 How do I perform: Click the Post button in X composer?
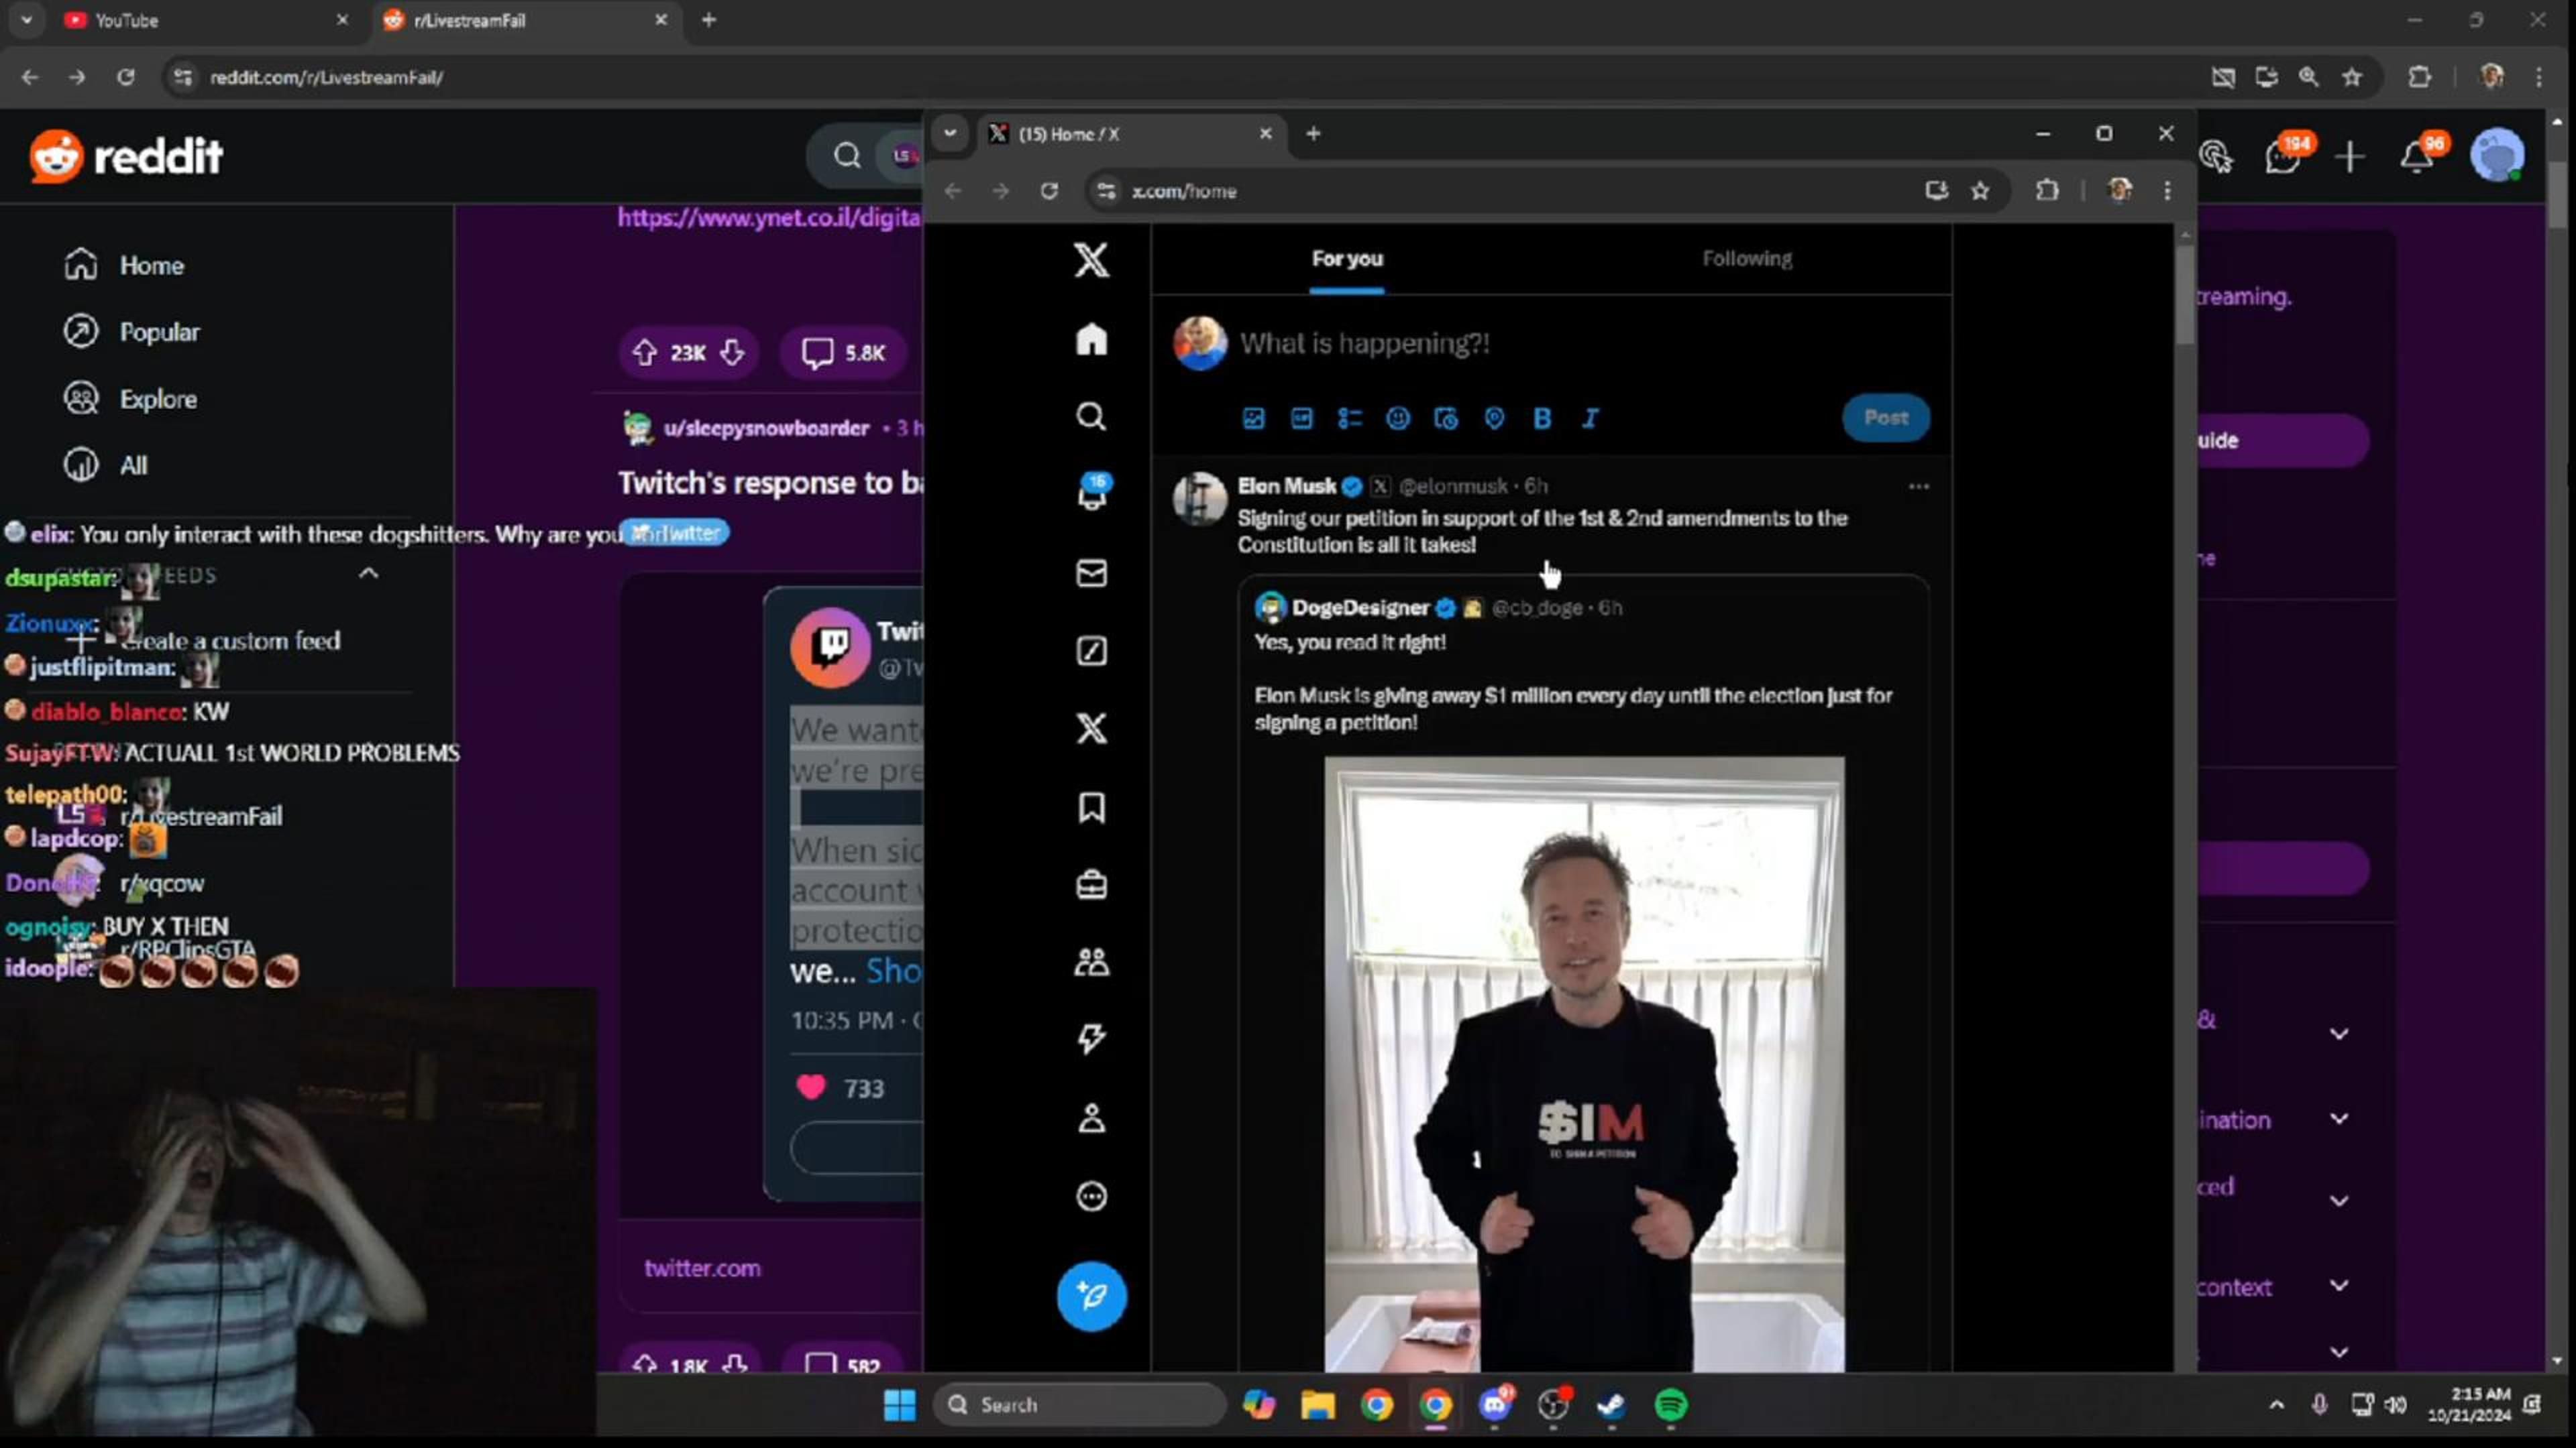click(1886, 418)
